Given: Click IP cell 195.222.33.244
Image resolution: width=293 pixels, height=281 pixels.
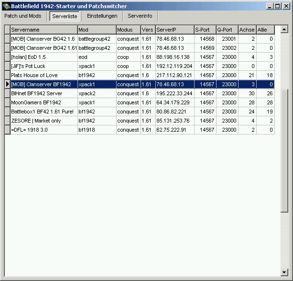Looking at the screenshot, I should click(x=175, y=93).
